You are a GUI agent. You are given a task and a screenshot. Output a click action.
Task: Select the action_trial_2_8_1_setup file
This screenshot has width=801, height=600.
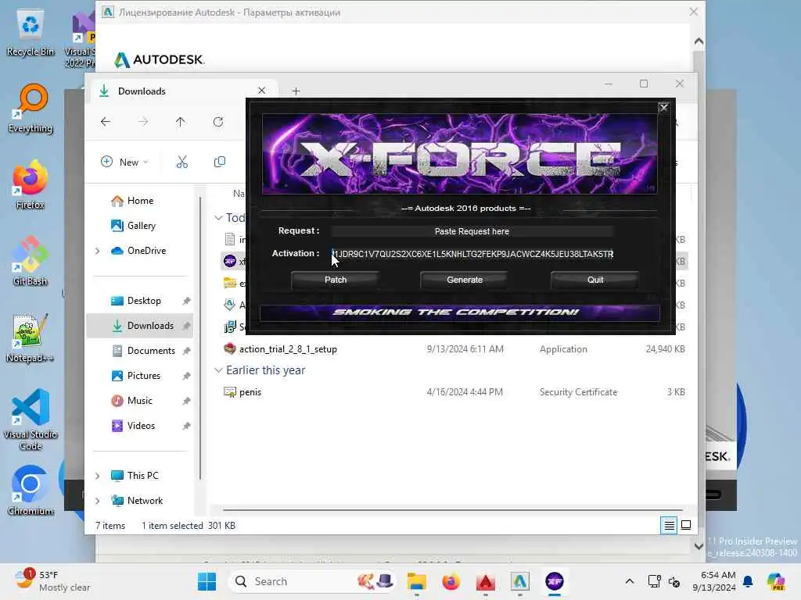(288, 349)
